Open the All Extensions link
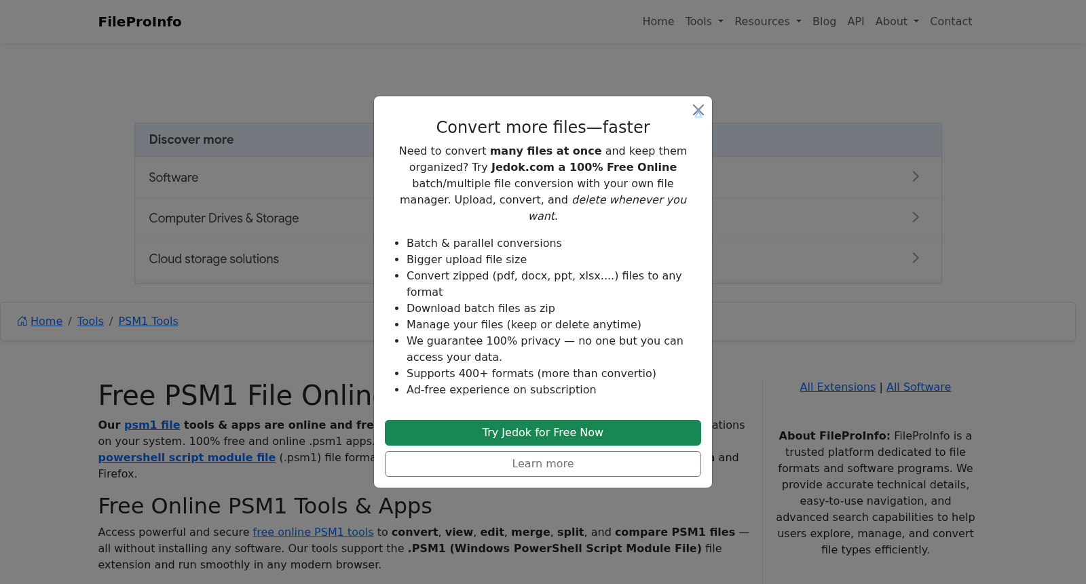1086x584 pixels. point(838,387)
